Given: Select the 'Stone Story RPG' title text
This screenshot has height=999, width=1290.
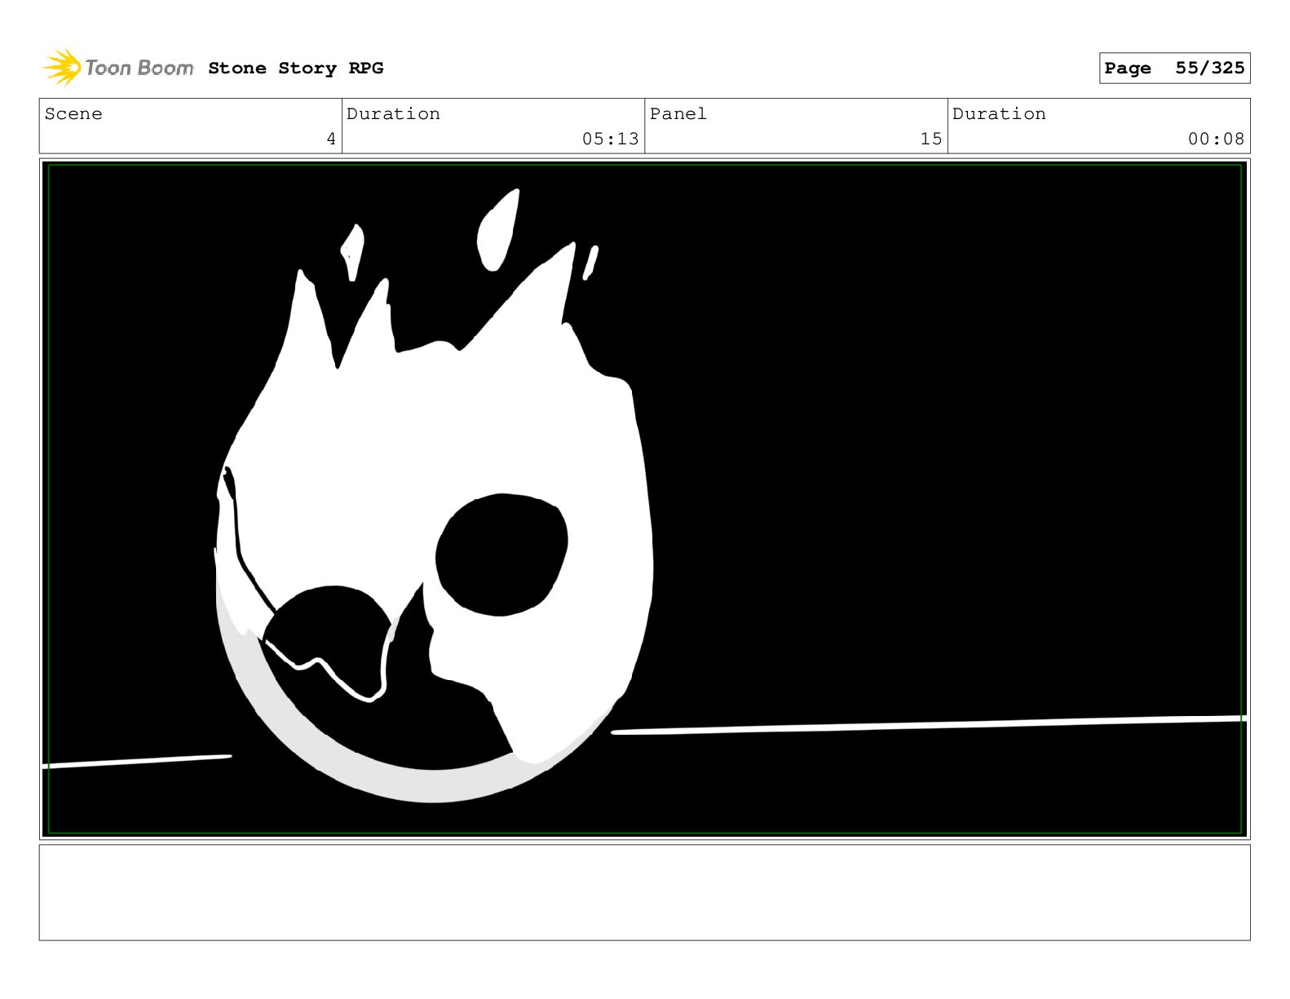Looking at the screenshot, I should coord(295,68).
